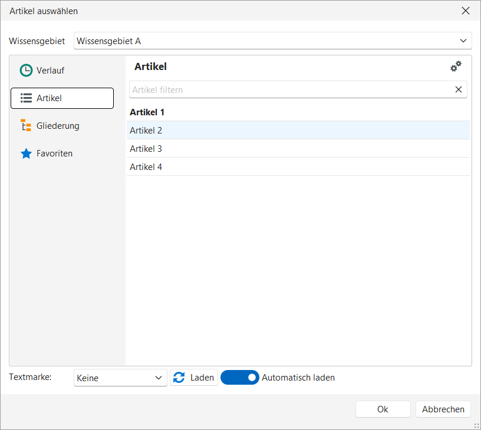Viewport: 481px width, 430px height.
Task: Open settings via the gears icon
Action: pyautogui.click(x=456, y=67)
